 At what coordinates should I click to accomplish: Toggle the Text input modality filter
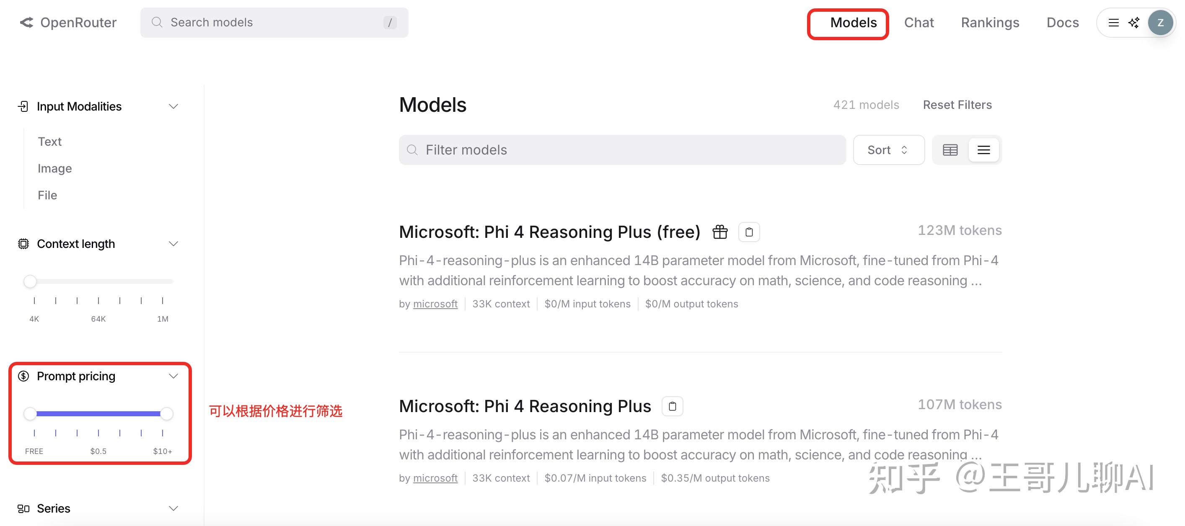tap(50, 142)
